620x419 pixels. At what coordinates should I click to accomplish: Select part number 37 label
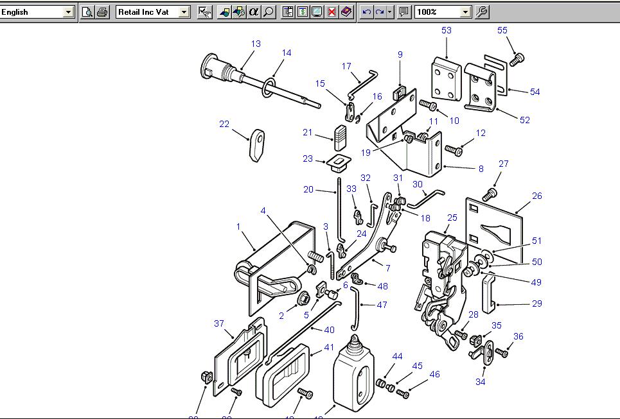218,323
